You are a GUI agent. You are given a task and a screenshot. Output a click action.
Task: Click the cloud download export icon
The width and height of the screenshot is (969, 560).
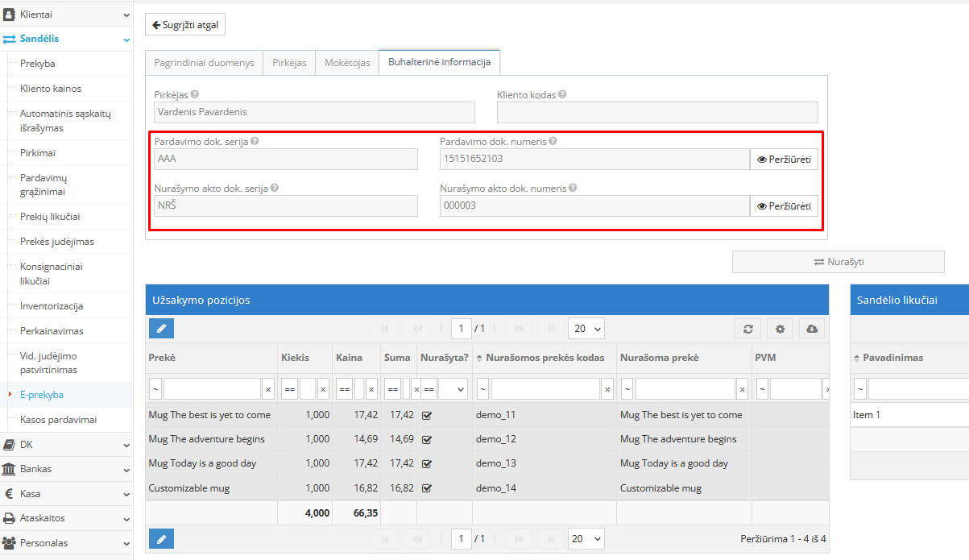[x=811, y=329]
